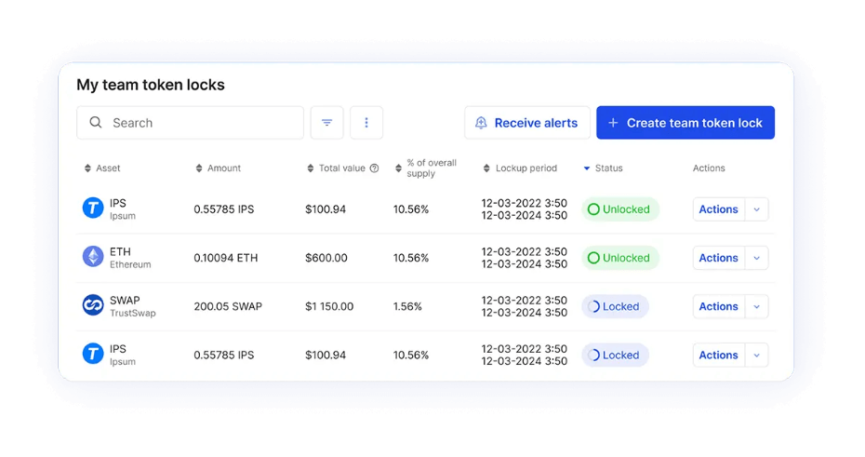The width and height of the screenshot is (865, 457).
Task: Click Actions button in SWAP row
Action: click(x=718, y=306)
